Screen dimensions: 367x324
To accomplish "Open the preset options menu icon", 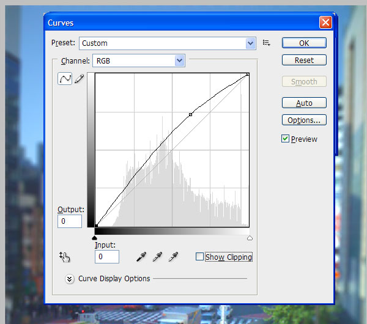I will click(x=266, y=43).
